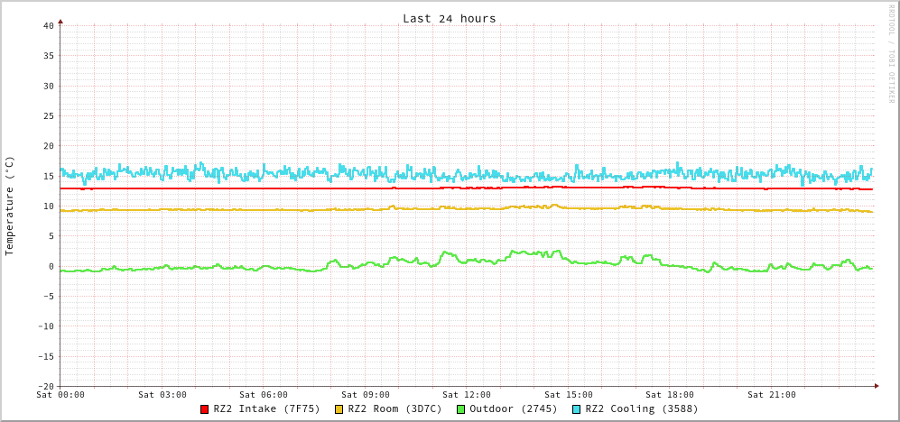Pick the "Sat 06:00" time axis label
The image size is (900, 422).
(x=264, y=395)
